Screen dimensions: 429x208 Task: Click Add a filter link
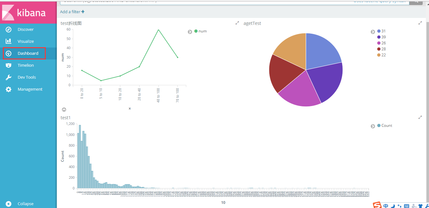point(72,12)
